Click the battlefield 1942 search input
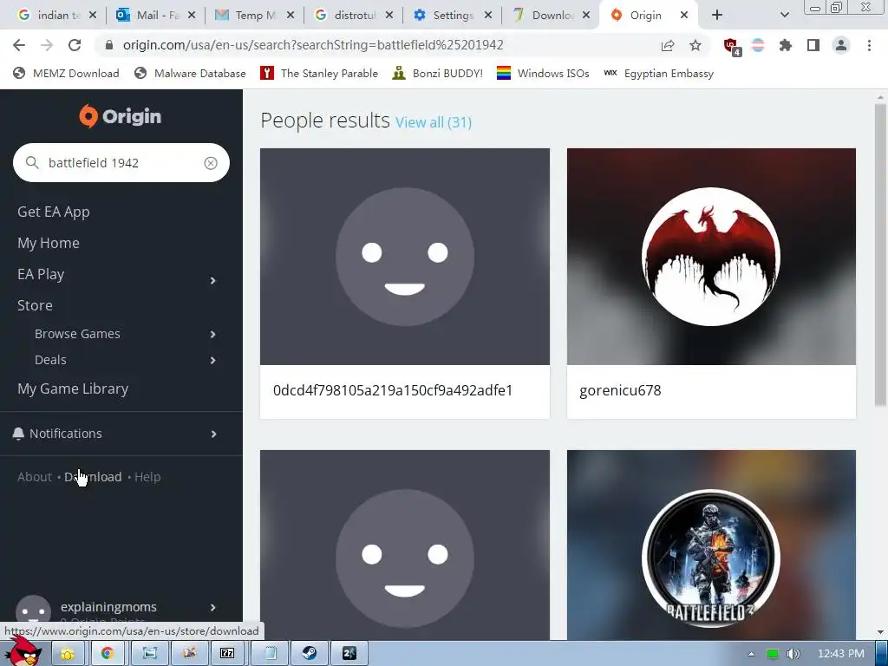888x666 pixels. click(121, 163)
